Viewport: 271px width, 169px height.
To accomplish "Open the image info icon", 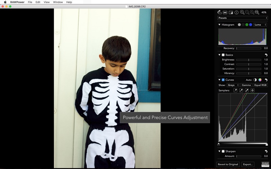I will pos(236,13).
